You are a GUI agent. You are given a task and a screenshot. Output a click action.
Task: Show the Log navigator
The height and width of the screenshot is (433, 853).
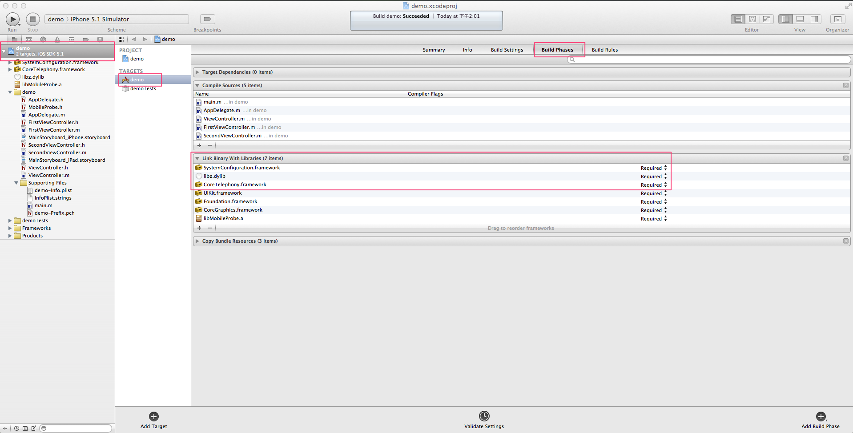(100, 40)
